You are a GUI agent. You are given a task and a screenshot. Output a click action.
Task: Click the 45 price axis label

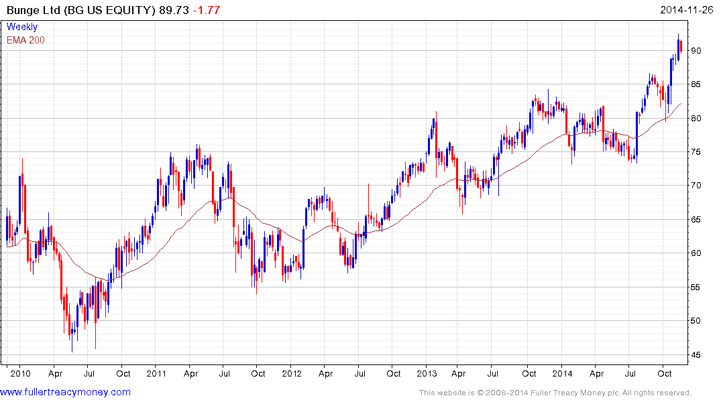point(696,354)
